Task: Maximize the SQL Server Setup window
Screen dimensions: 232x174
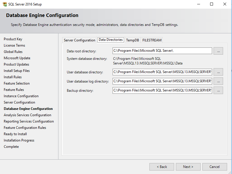Action: click(x=212, y=4)
